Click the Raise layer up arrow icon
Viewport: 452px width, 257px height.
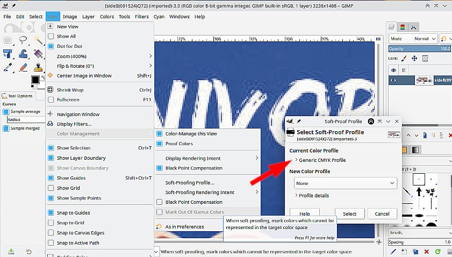coord(408,135)
